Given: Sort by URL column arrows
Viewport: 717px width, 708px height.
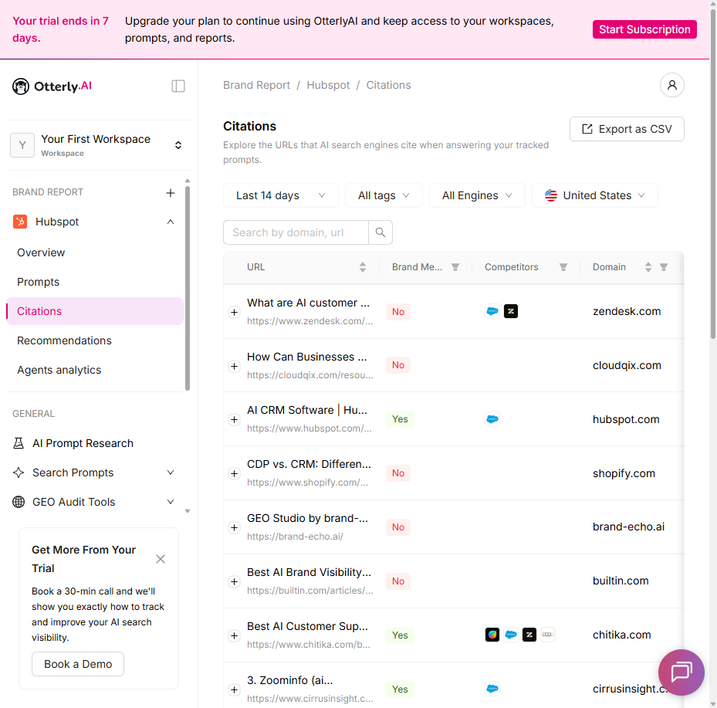Looking at the screenshot, I should click(x=363, y=267).
